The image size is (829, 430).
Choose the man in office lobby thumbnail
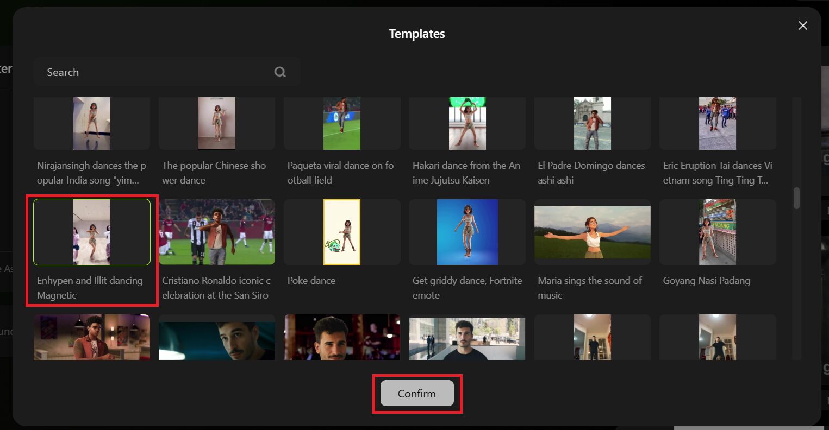point(467,338)
